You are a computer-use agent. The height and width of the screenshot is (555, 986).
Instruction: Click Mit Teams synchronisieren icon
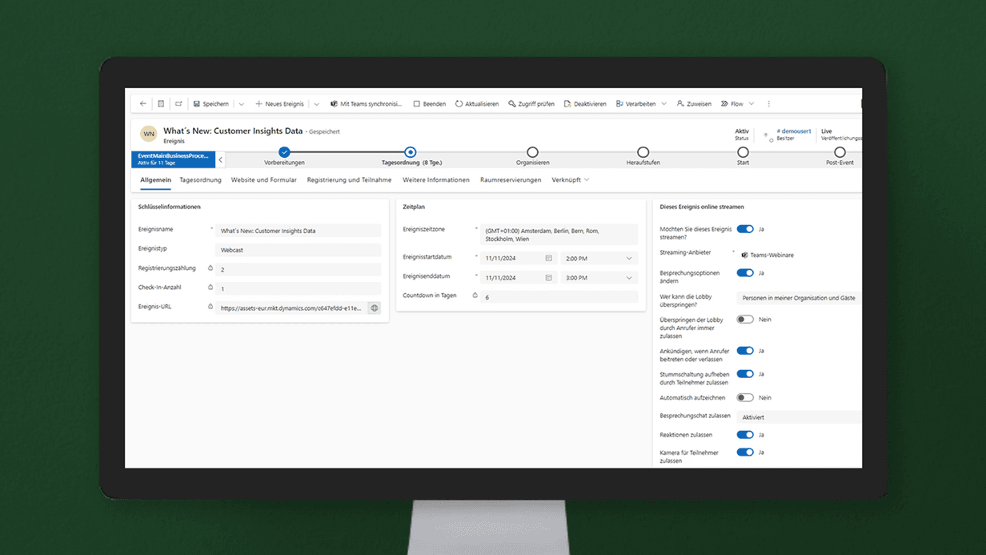tap(335, 104)
